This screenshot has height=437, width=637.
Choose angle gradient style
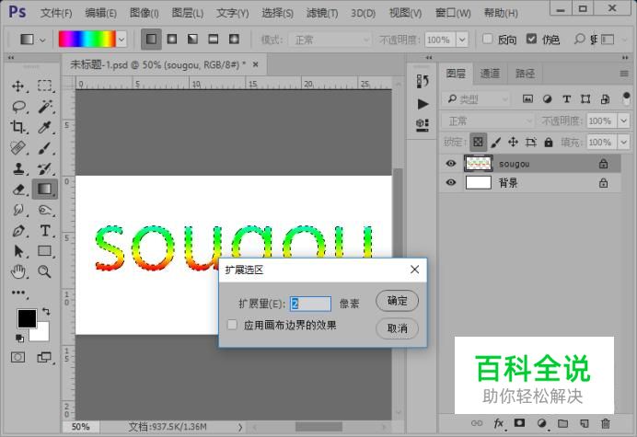click(192, 40)
